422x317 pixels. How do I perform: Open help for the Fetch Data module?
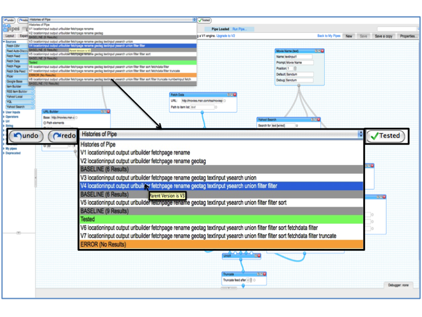(x=229, y=95)
